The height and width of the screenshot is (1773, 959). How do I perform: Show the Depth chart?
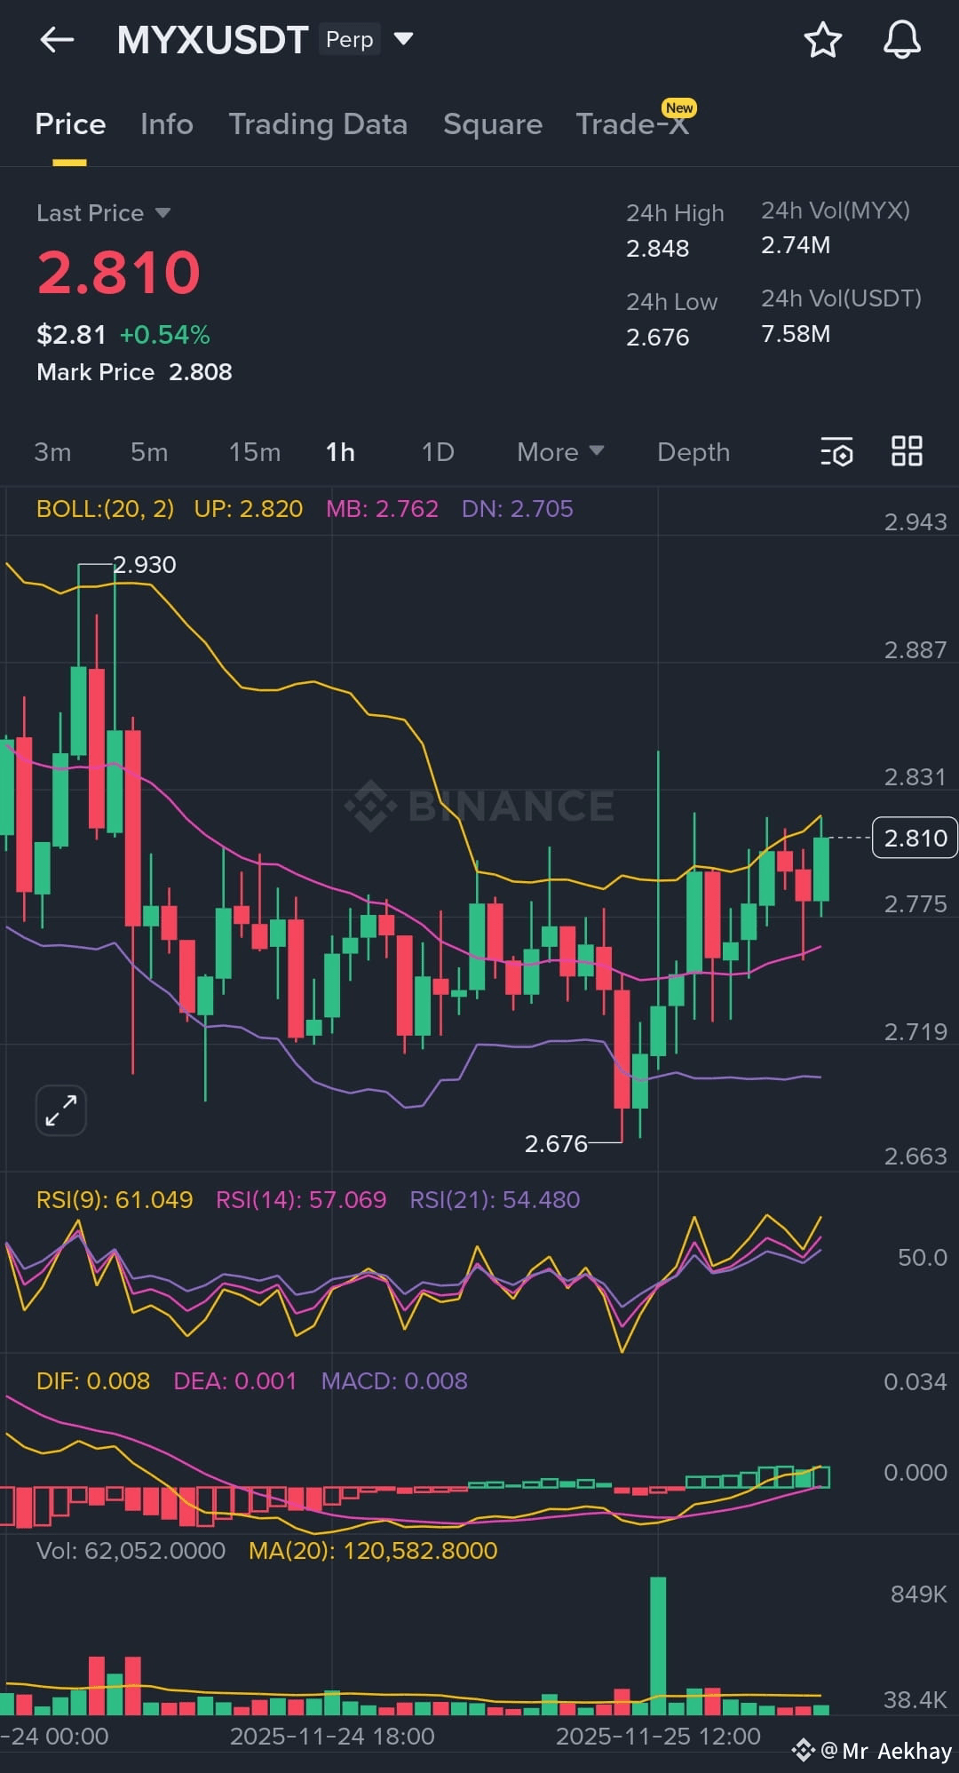[693, 452]
